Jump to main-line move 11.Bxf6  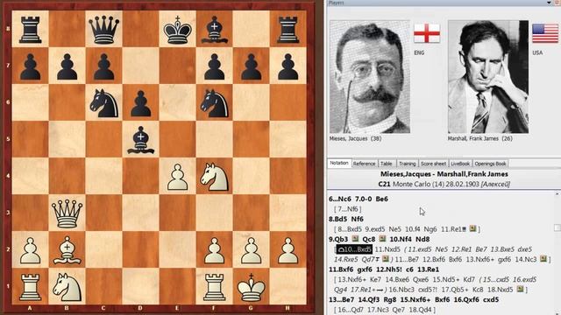pos(342,269)
